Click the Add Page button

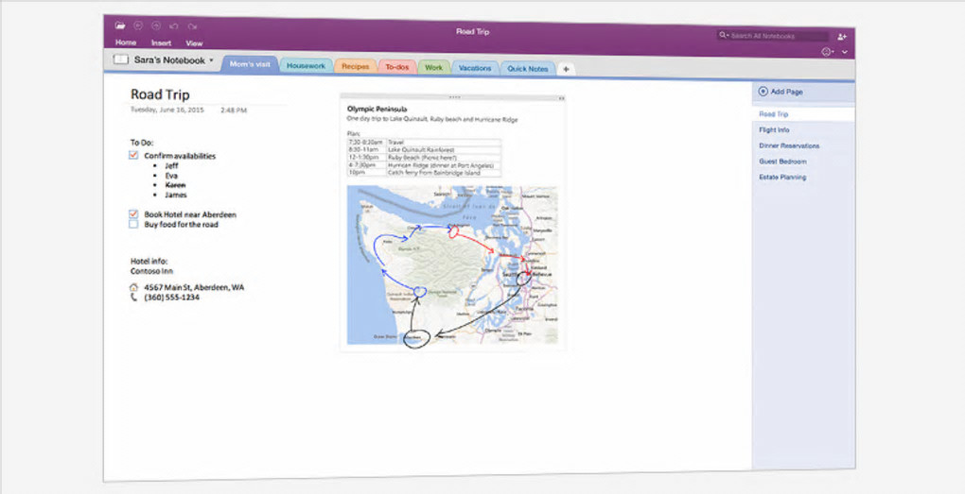click(781, 92)
